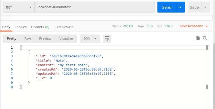Viewport: 215px width, 109px height.
Task: Click the Save button
Action: pyautogui.click(x=194, y=7)
